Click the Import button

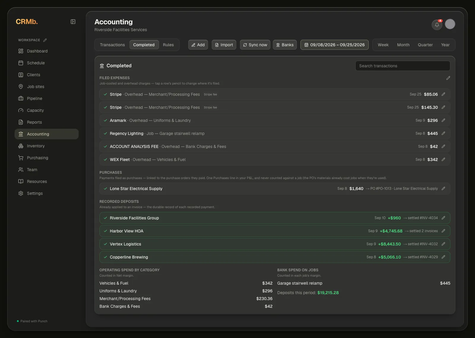point(224,45)
